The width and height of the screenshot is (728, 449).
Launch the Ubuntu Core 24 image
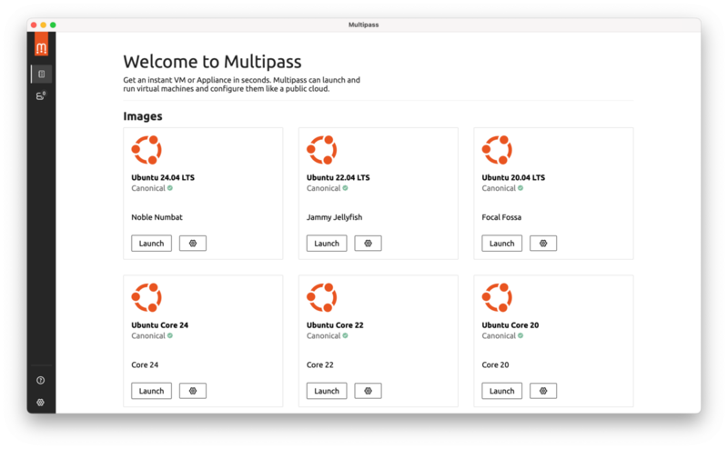point(151,391)
